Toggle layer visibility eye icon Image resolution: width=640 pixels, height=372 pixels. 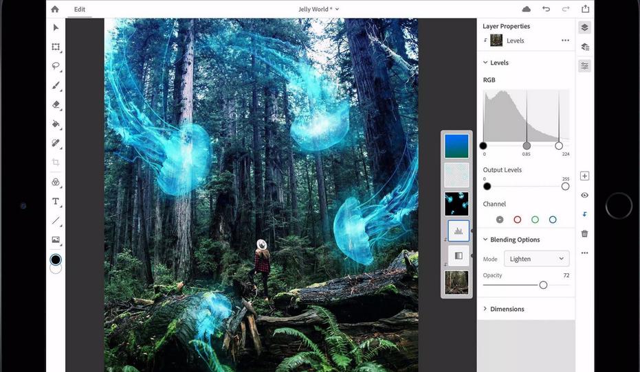584,195
